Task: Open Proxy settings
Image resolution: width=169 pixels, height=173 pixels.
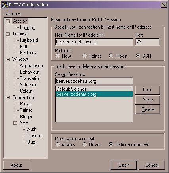Action: click(25, 104)
